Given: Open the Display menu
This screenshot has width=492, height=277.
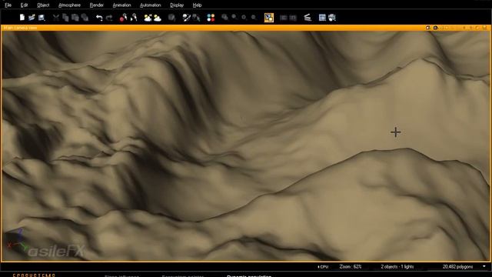Looking at the screenshot, I should pyautogui.click(x=177, y=5).
